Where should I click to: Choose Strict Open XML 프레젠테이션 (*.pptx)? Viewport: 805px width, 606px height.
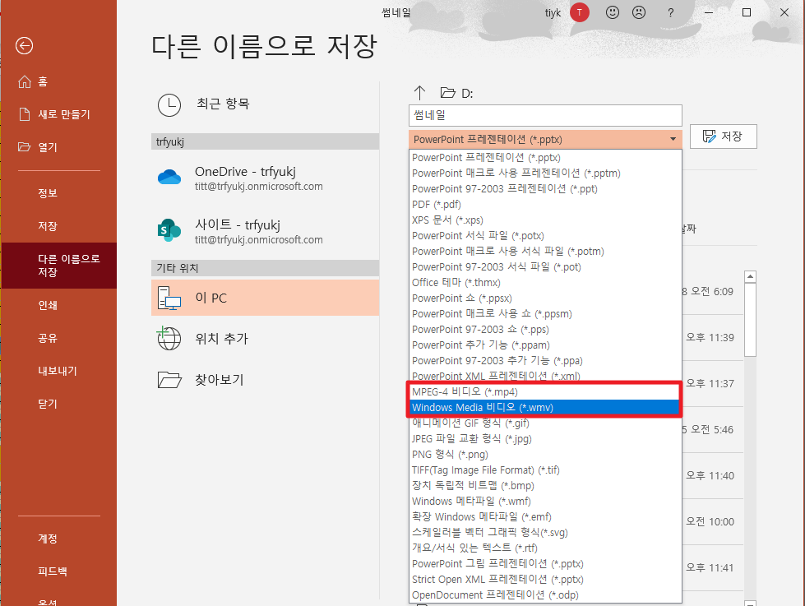click(545, 580)
